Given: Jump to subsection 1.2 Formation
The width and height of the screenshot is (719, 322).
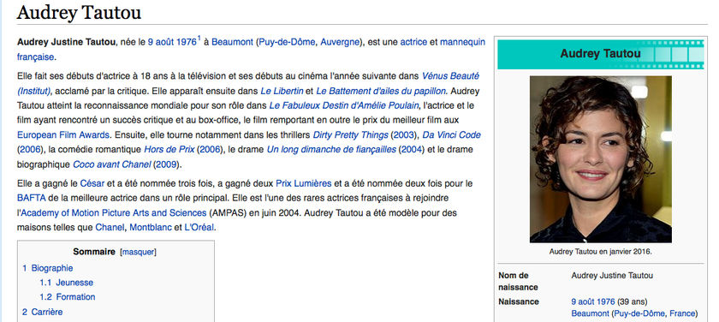Looking at the screenshot, I should pyautogui.click(x=68, y=297).
